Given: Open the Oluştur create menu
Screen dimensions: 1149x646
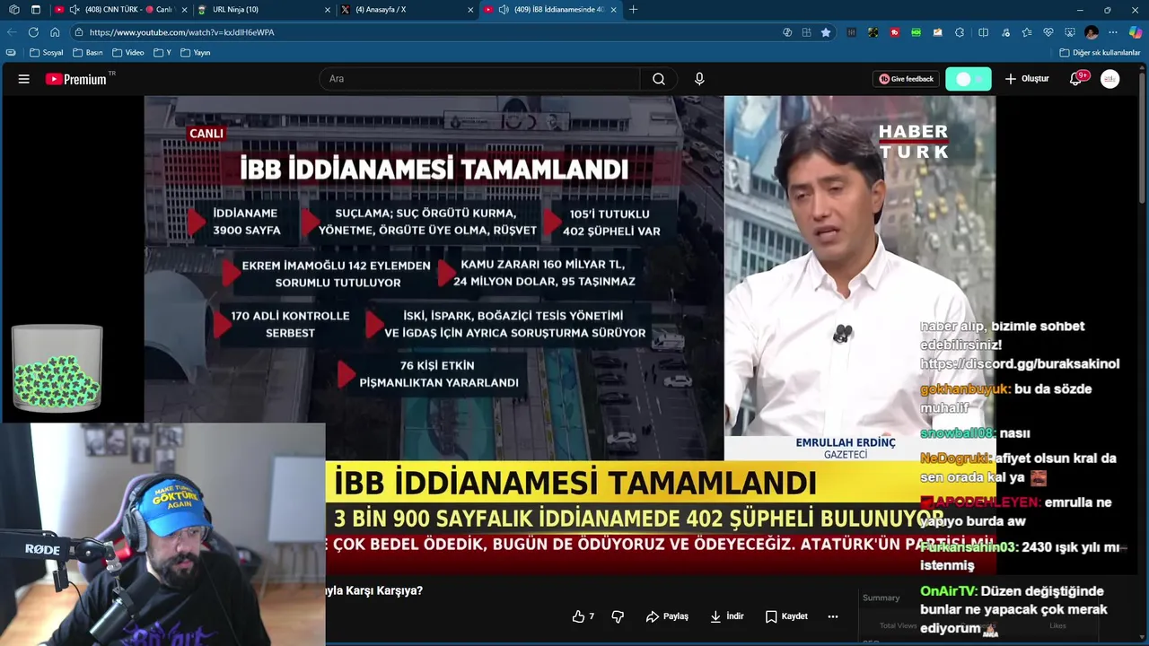Looking at the screenshot, I should (x=1027, y=79).
